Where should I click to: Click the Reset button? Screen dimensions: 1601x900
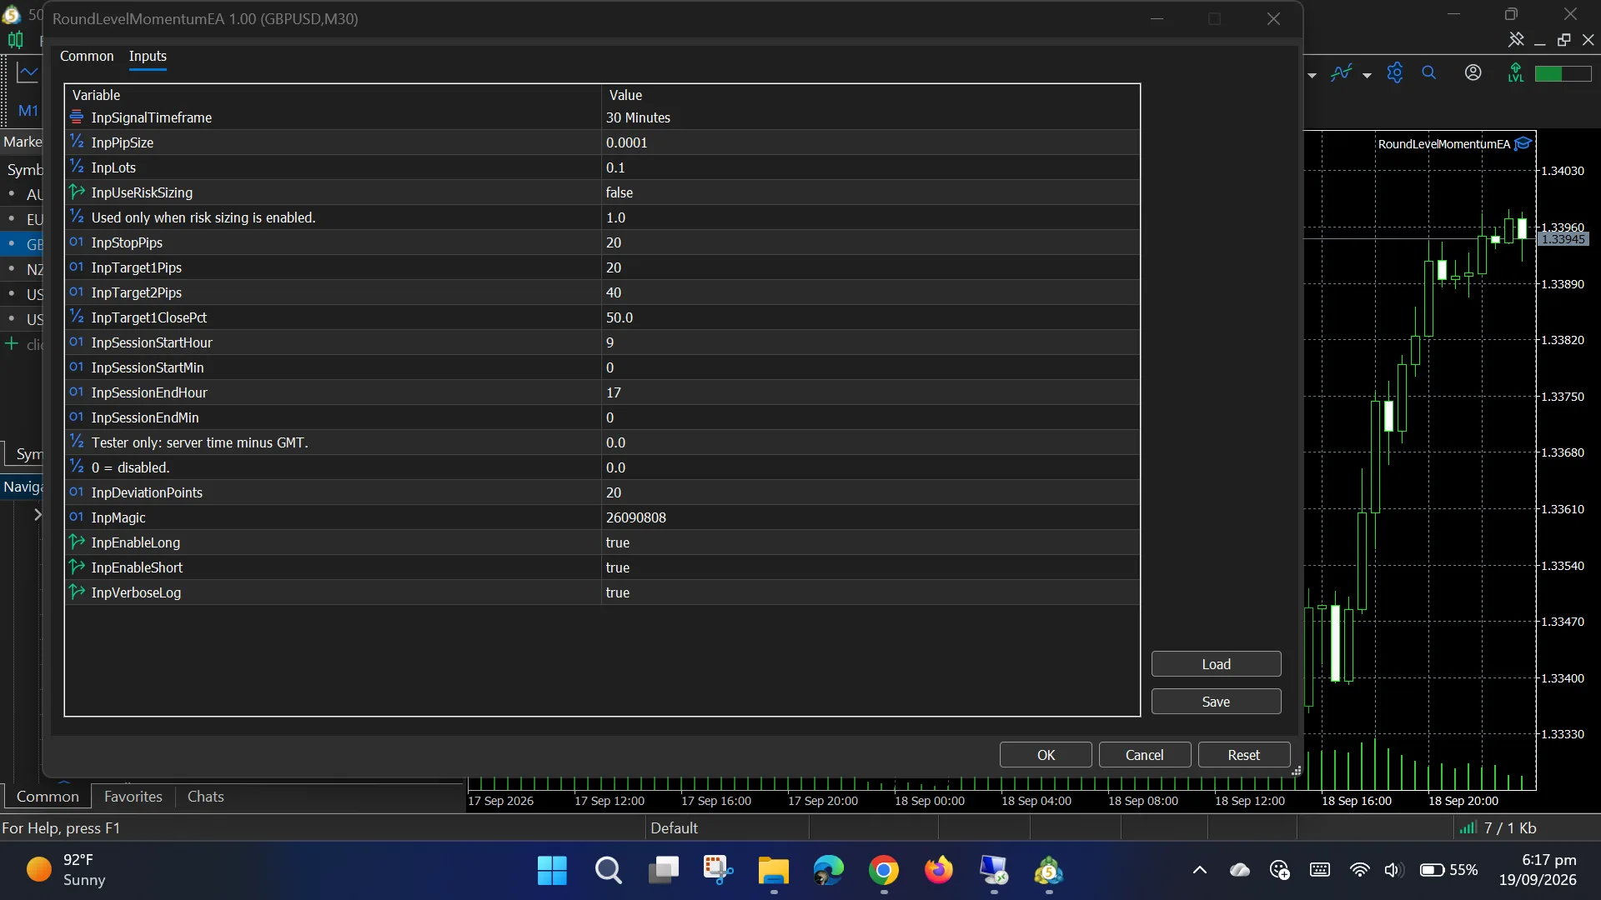tap(1244, 755)
